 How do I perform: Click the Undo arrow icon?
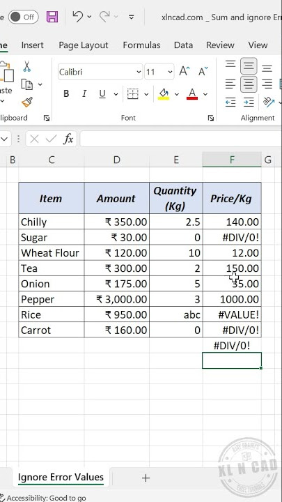[77, 16]
